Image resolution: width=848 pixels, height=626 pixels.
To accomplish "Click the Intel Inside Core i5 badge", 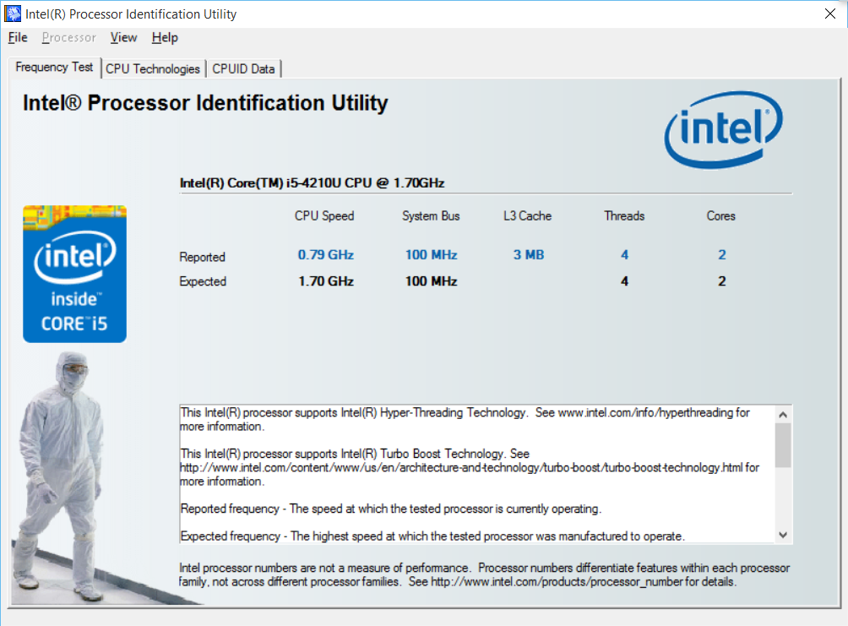I will 74,274.
